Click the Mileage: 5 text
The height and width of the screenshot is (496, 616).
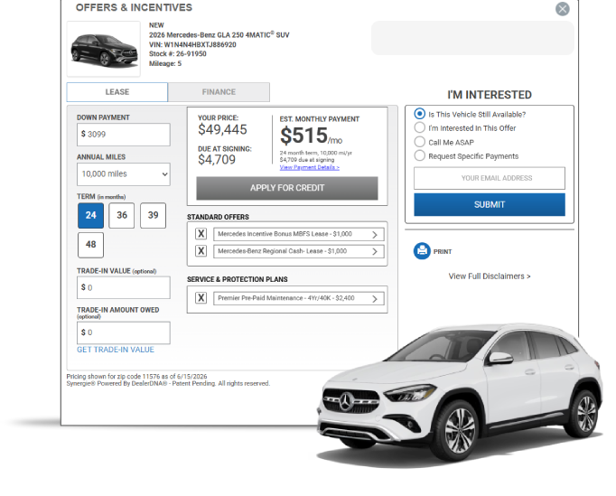coord(165,63)
